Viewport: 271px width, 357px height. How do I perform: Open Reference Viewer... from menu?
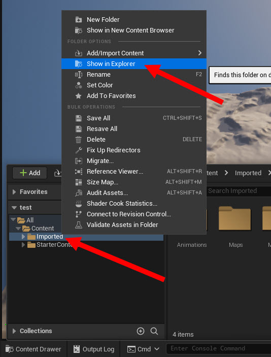coord(134,172)
